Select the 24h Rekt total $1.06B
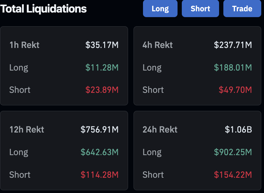 click(x=238, y=129)
